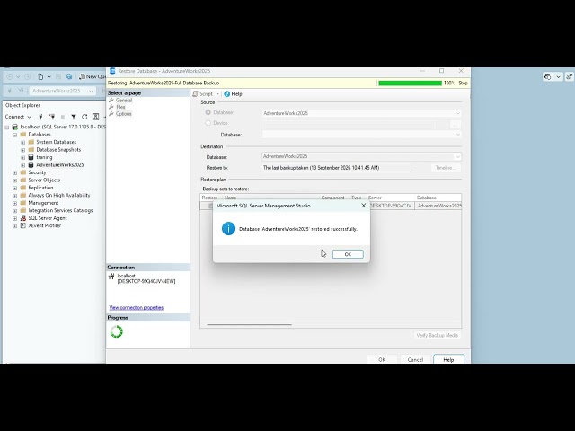Click the green 100% restore progress bar
This screenshot has height=431, width=575.
(410, 84)
